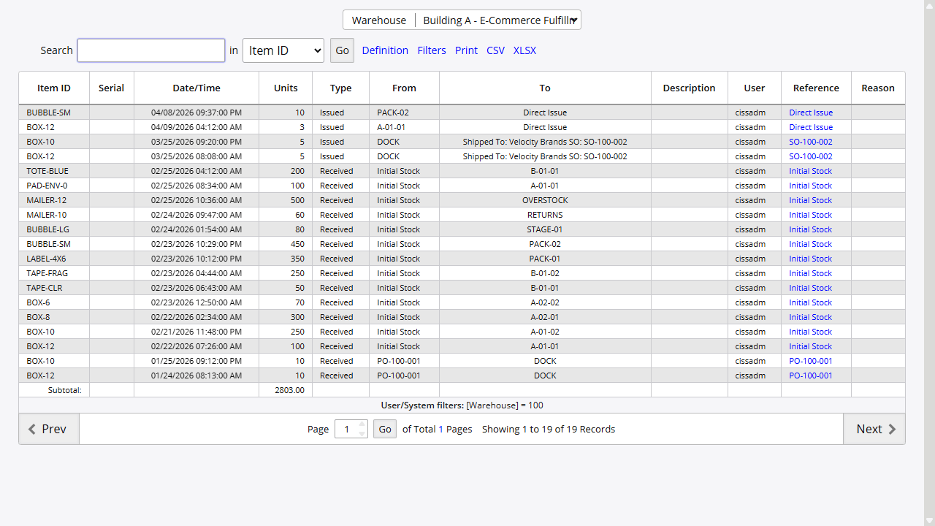Screen dimensions: 935x526
Task: Click inside the Search text box
Action: pyautogui.click(x=150, y=50)
